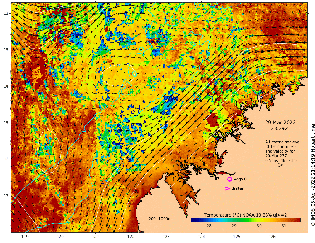Click the magenta drifter arrowhead legend symbol
This screenshot has width=315, height=243.
tap(227, 188)
